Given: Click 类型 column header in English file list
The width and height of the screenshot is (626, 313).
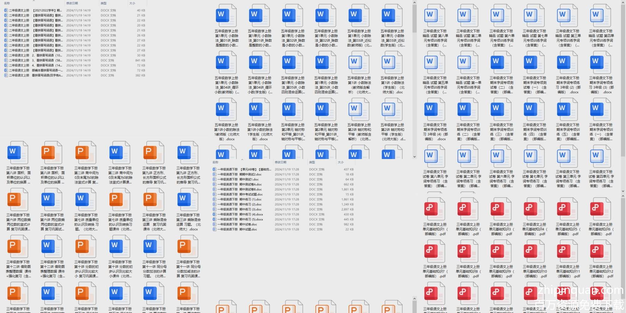Looking at the screenshot, I should (312, 162).
